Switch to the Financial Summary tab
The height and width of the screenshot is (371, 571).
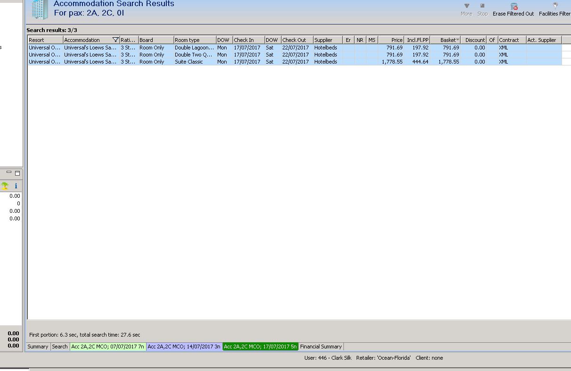click(x=321, y=347)
